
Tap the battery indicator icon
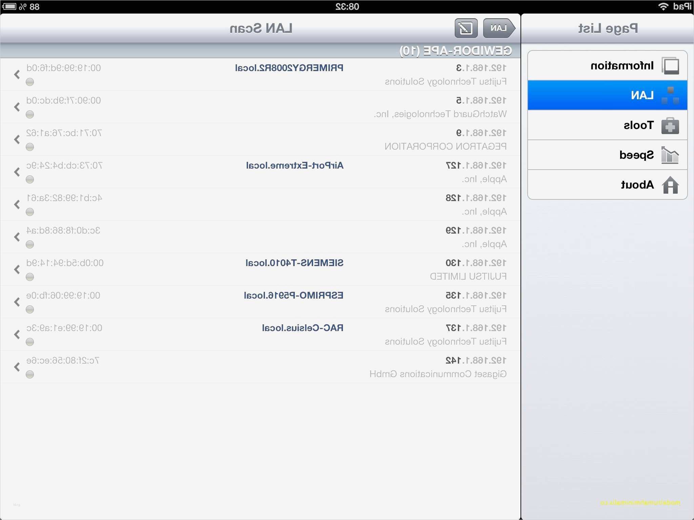click(9, 6)
